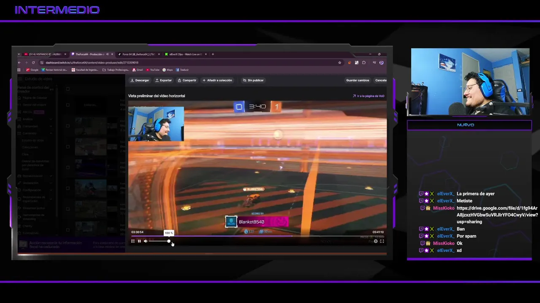The height and width of the screenshot is (303, 540).
Task: Pause the video preview playback
Action: point(139,241)
